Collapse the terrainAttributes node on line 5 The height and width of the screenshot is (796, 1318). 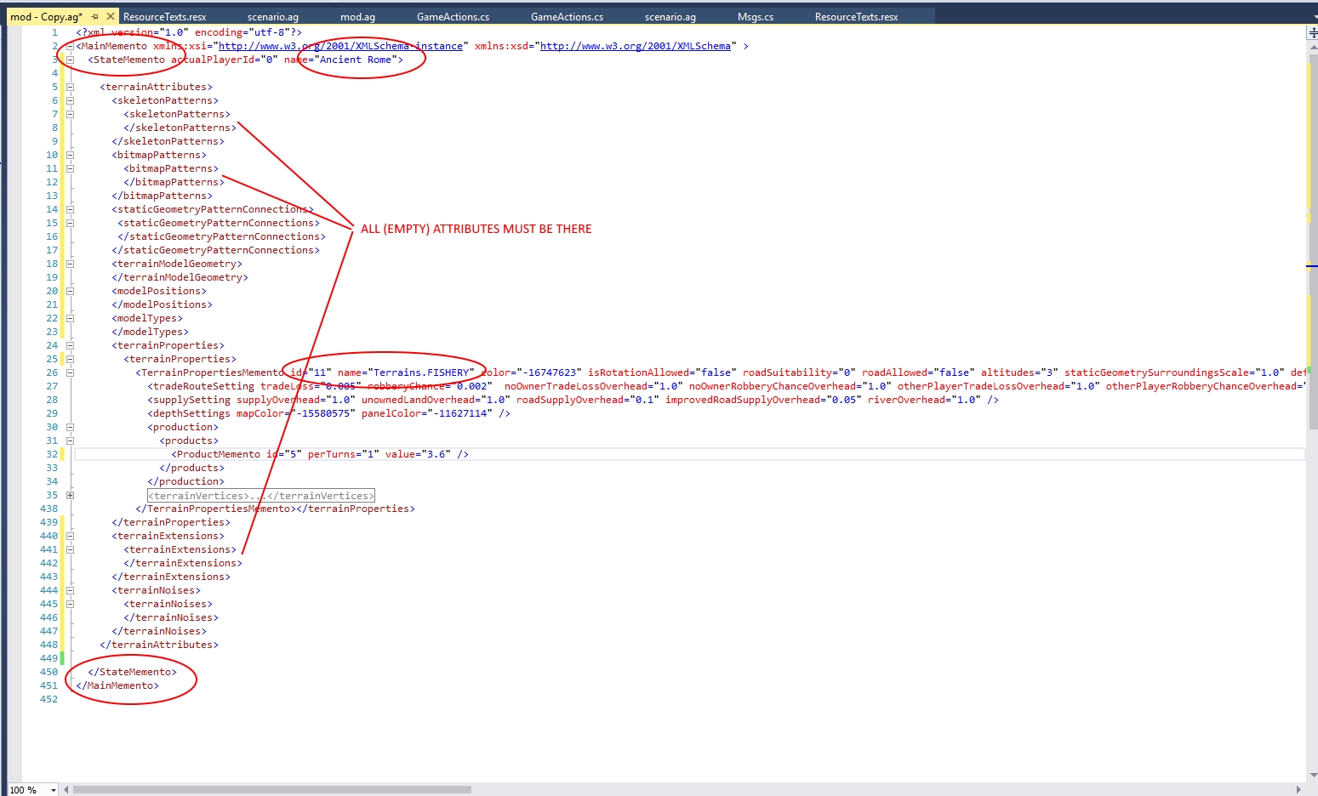pos(70,87)
